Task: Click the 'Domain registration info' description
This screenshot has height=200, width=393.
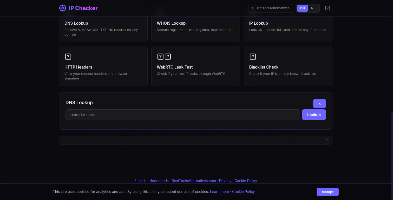Action: [x=195, y=30]
